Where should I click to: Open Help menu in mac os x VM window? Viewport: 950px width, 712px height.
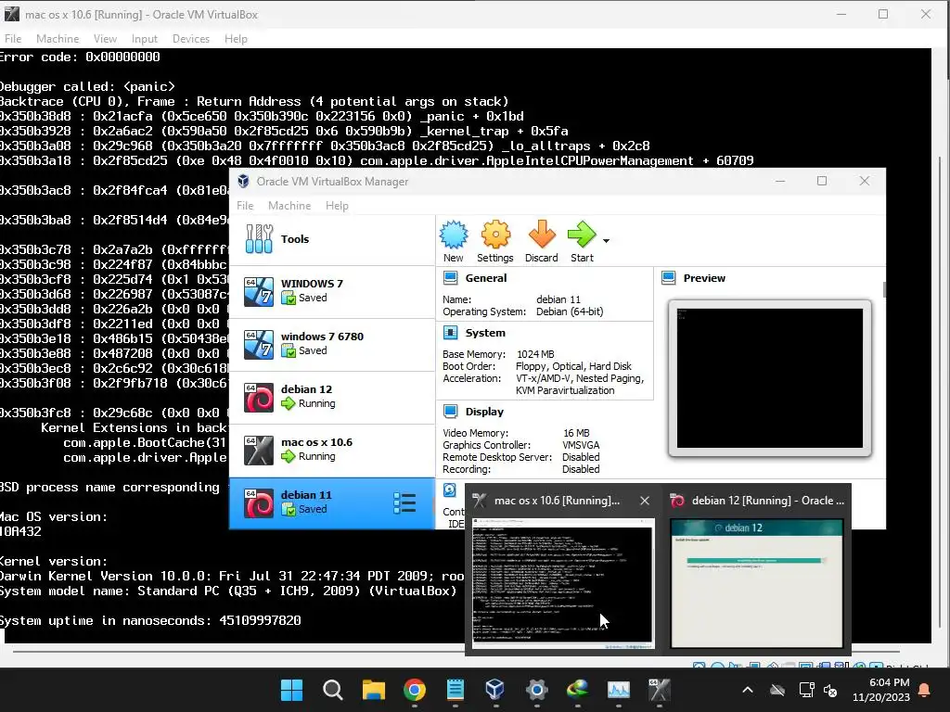pos(236,39)
